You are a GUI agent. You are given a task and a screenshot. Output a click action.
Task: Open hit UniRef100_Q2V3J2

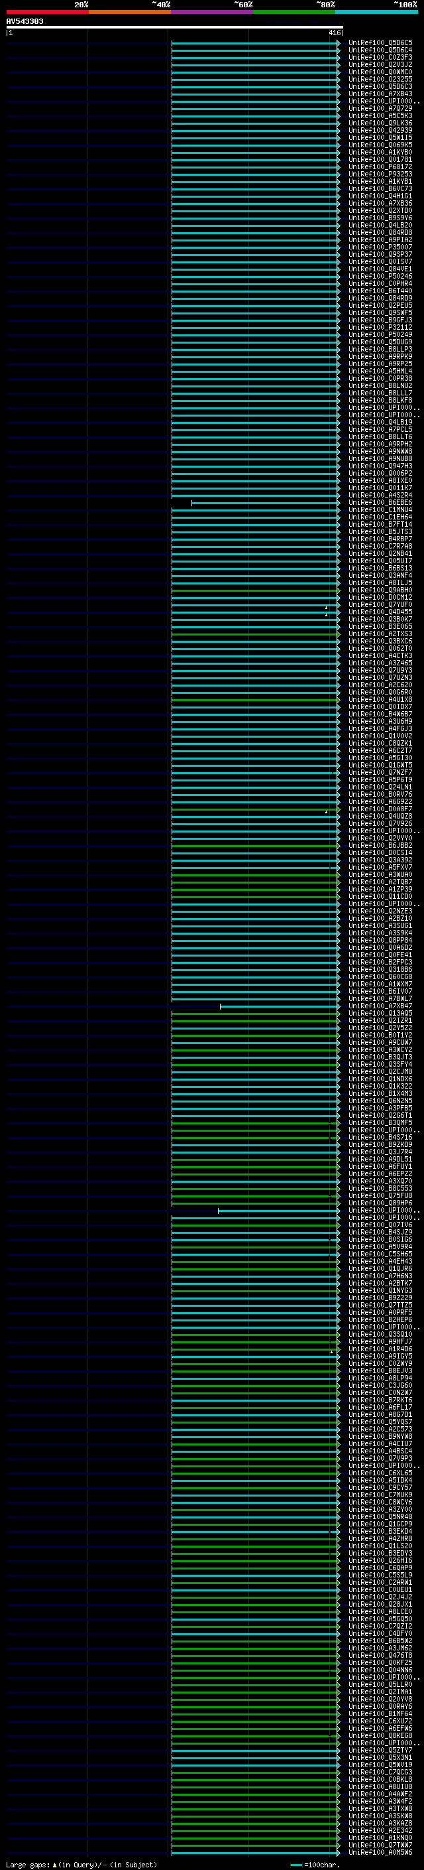point(380,64)
